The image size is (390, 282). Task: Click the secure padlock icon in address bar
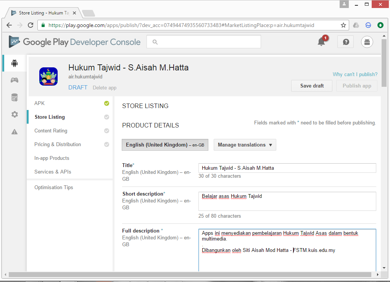point(43,25)
